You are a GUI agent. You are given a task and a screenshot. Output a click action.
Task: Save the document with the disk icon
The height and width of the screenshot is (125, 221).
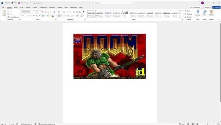[19, 3]
